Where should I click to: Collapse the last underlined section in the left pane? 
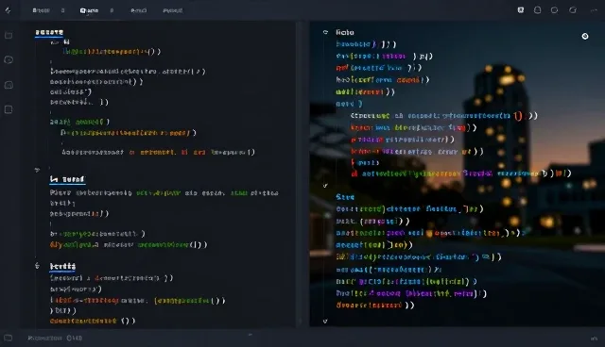tap(37, 266)
